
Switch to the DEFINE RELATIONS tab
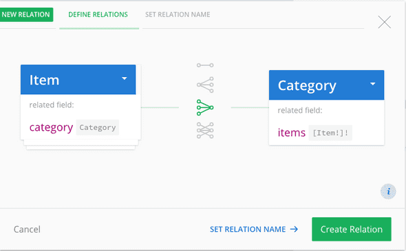click(98, 14)
